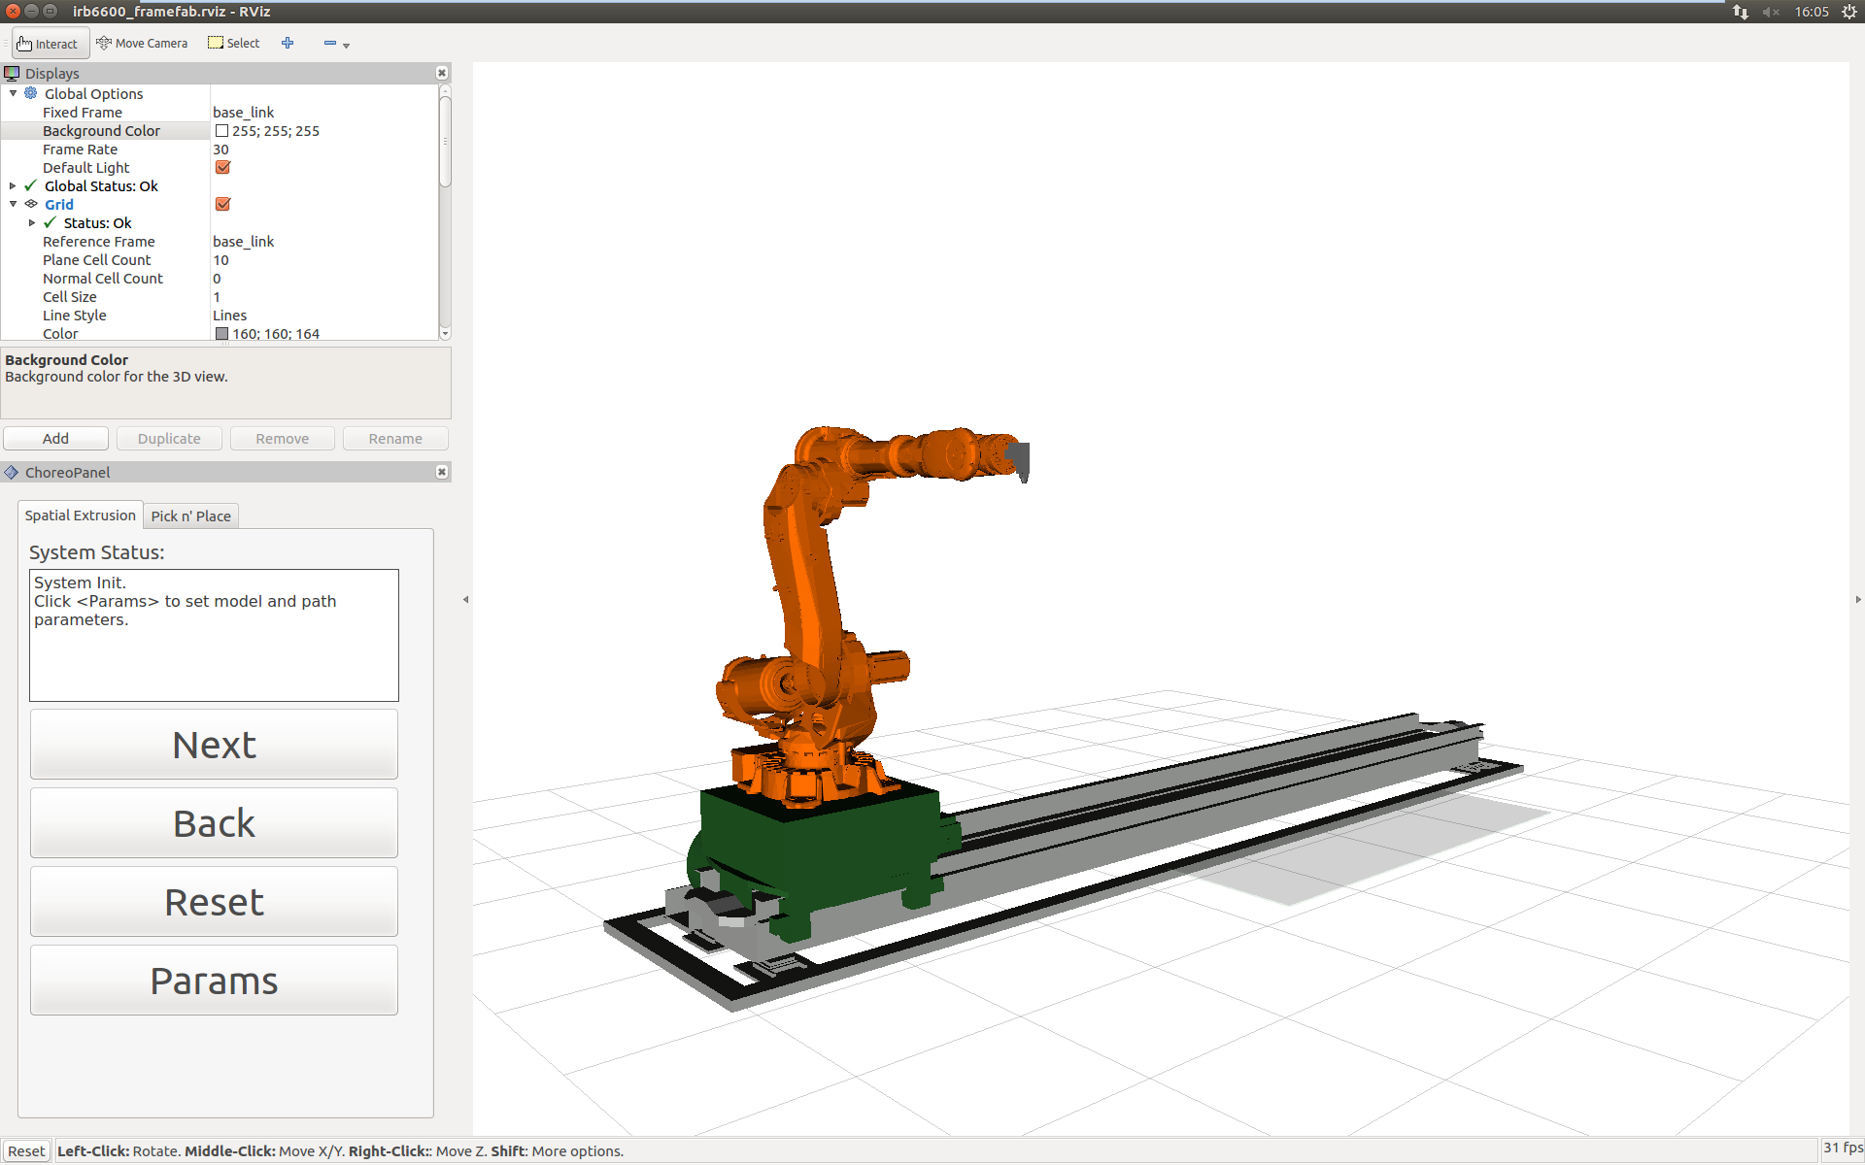Click the ChoreoPanel close icon

pyautogui.click(x=443, y=471)
